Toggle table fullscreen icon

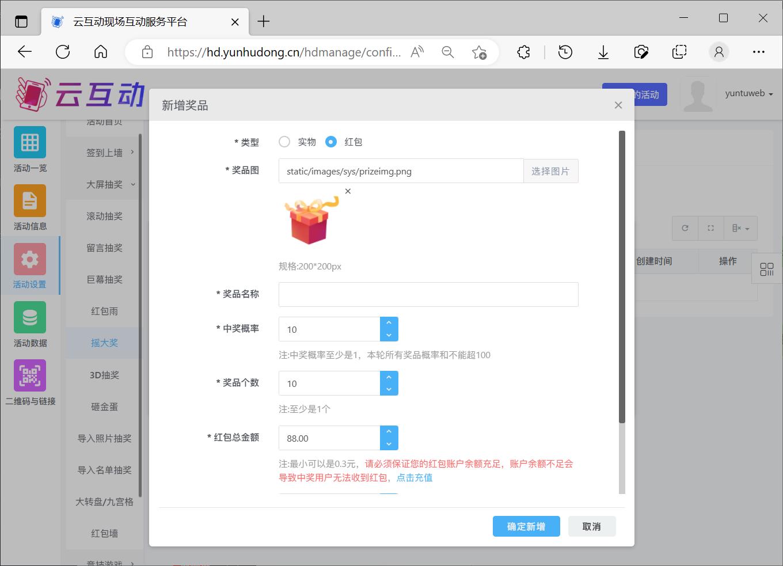pos(710,228)
